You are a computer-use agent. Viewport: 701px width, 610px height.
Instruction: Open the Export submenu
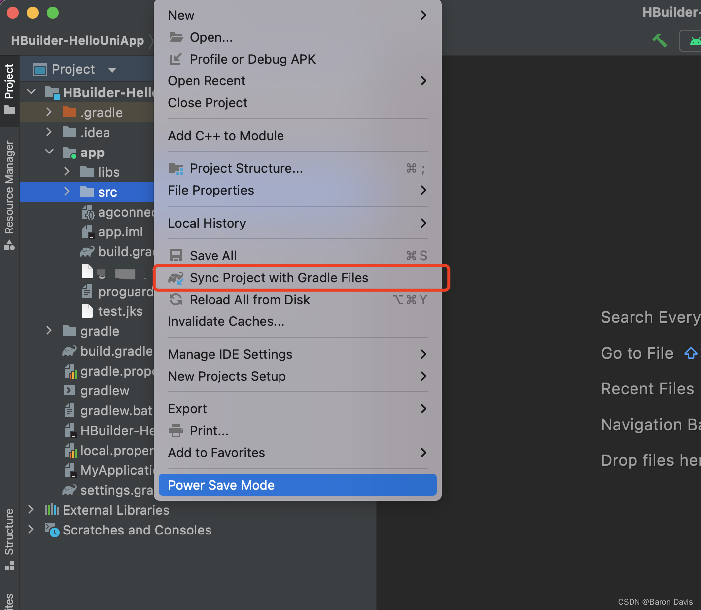(298, 409)
